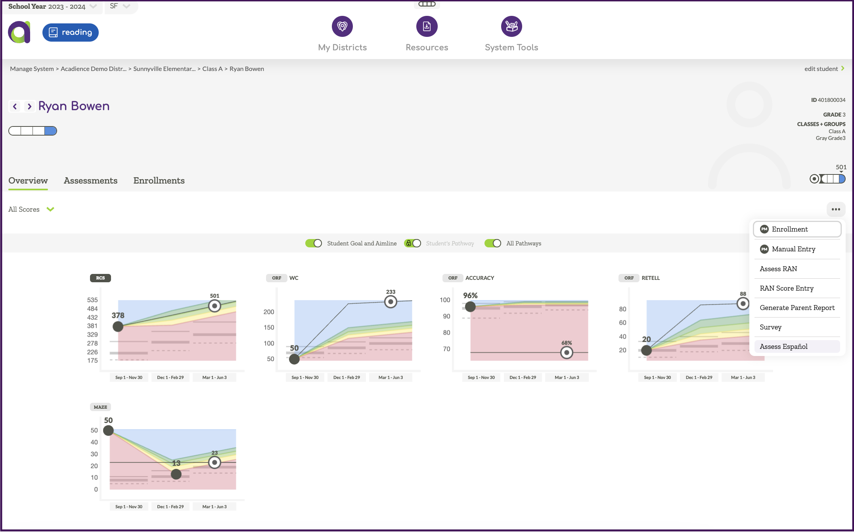854x532 pixels.
Task: Click the Acadience logo
Action: (x=19, y=32)
